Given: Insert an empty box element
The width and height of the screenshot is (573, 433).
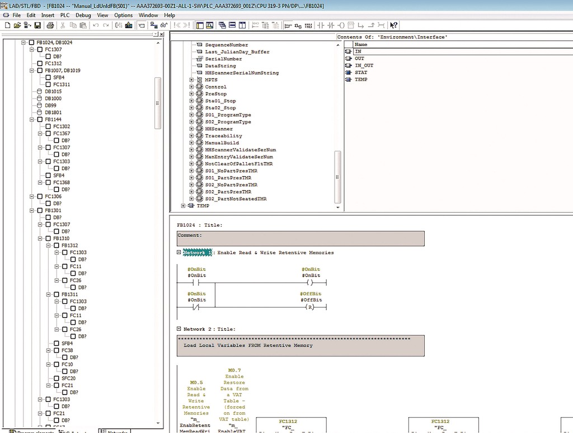Looking at the screenshot, I should pyautogui.click(x=351, y=25).
